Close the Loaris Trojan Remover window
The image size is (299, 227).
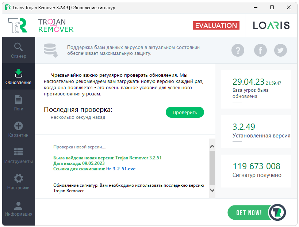[x=289, y=7]
